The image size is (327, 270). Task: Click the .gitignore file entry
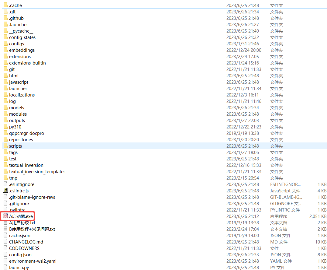pos(19,203)
